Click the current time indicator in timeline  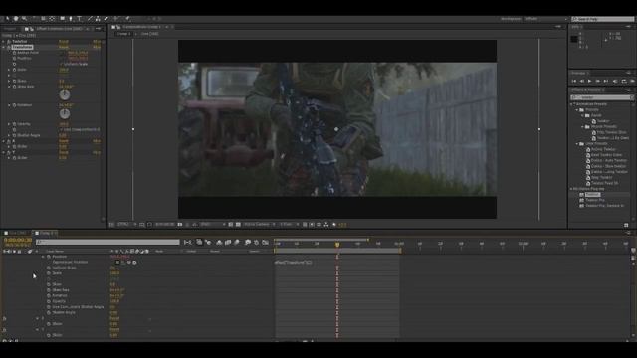pyautogui.click(x=337, y=245)
